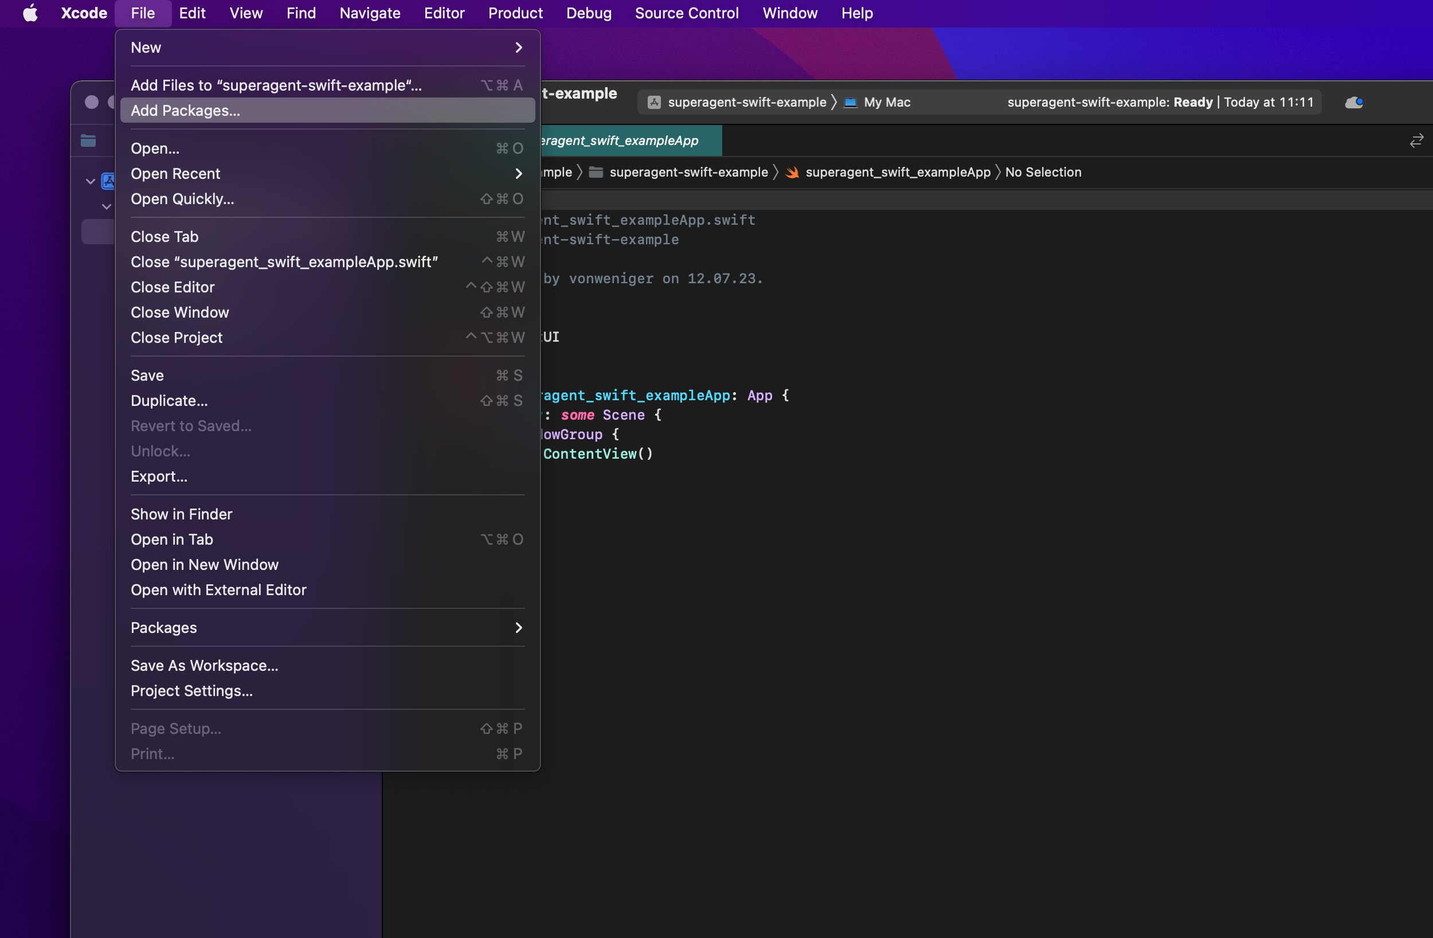Click the App protocol name in code
The height and width of the screenshot is (938, 1433).
point(759,396)
